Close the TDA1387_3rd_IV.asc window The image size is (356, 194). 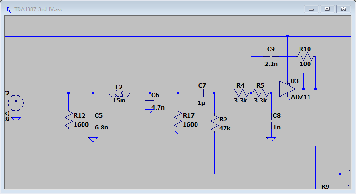click(x=344, y=9)
